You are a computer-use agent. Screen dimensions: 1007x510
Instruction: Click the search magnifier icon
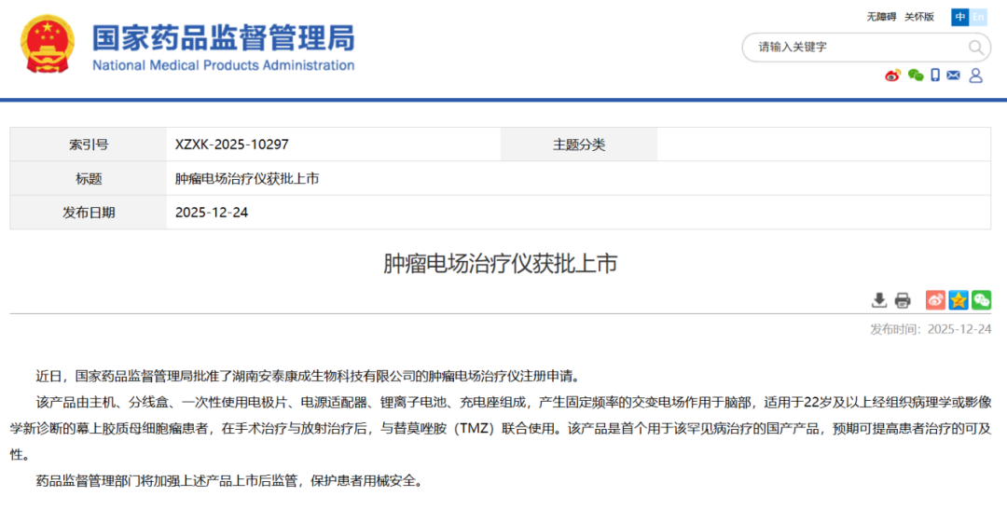point(975,47)
